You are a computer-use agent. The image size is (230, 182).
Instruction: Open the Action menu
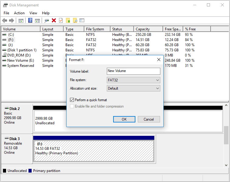(19, 13)
